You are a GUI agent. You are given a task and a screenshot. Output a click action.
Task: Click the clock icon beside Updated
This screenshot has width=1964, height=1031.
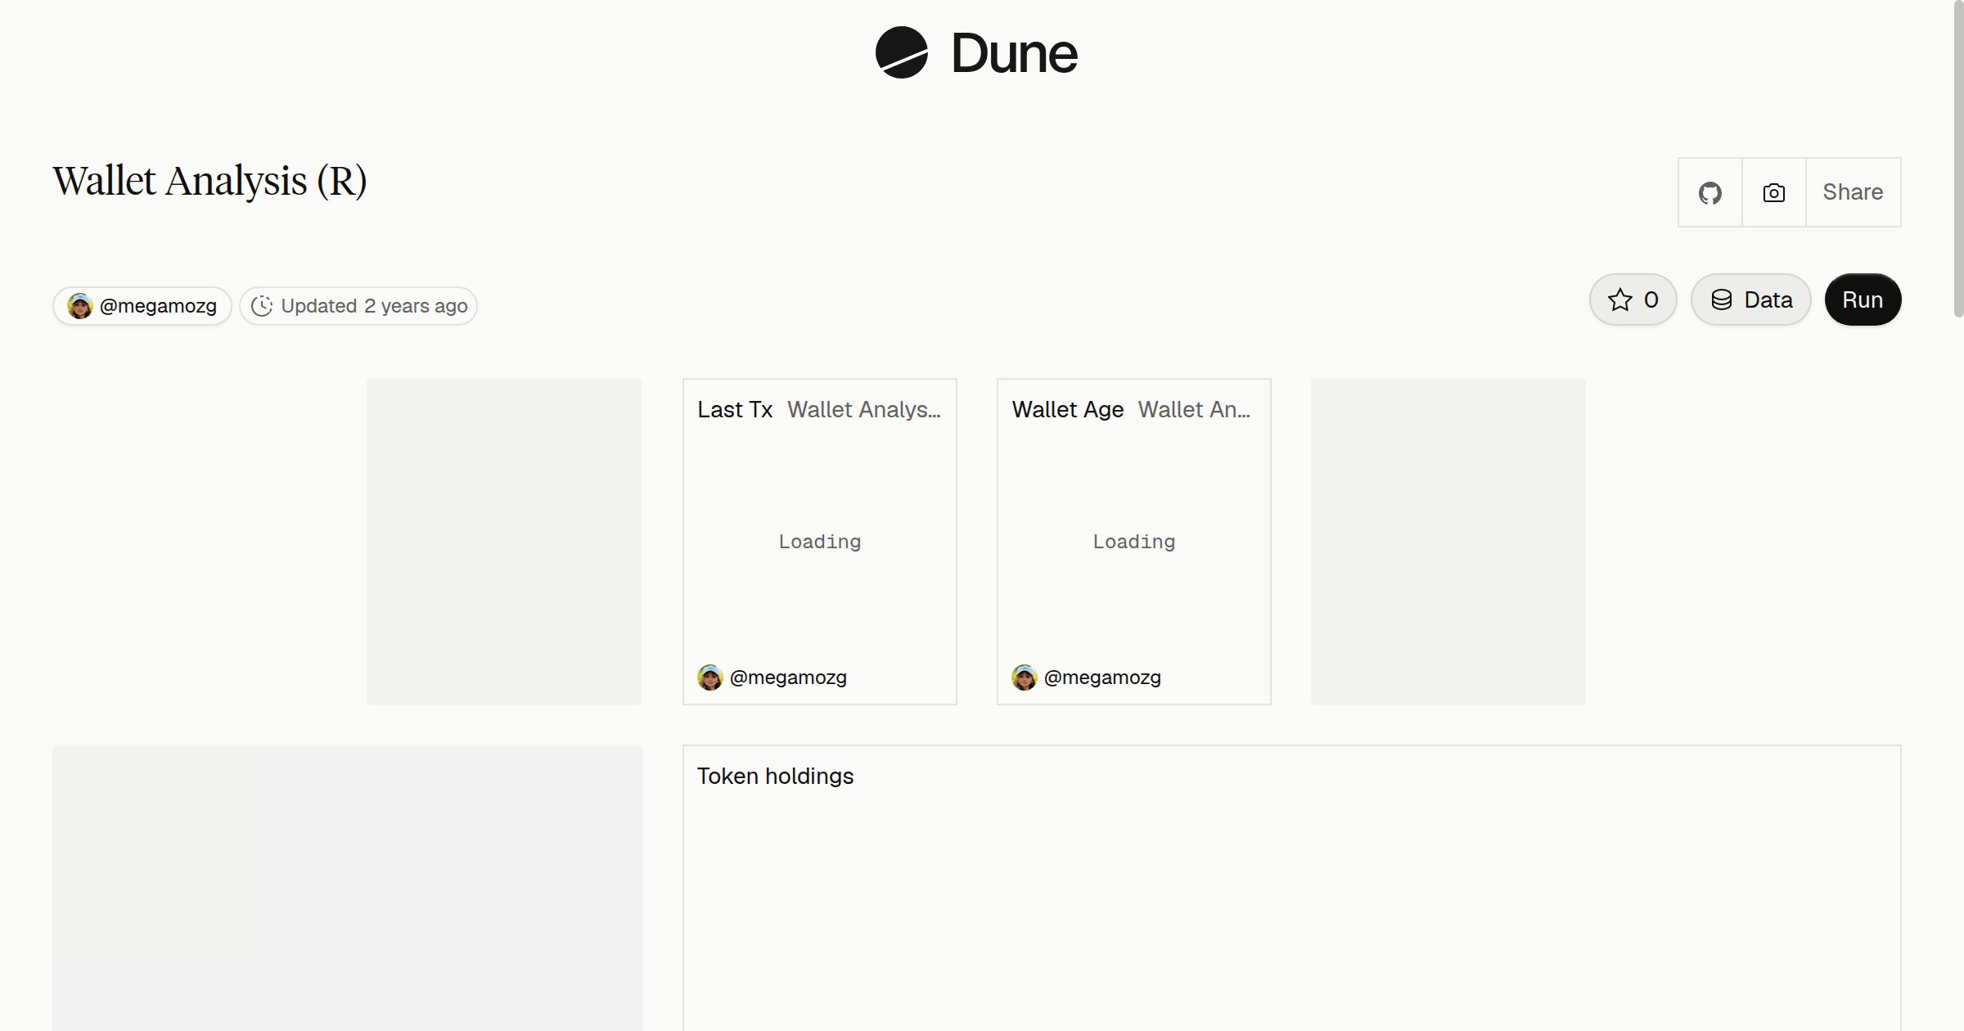[262, 306]
